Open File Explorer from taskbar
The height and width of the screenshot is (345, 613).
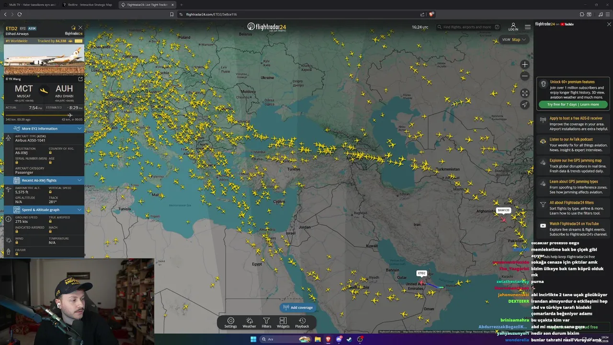pyautogui.click(x=318, y=339)
